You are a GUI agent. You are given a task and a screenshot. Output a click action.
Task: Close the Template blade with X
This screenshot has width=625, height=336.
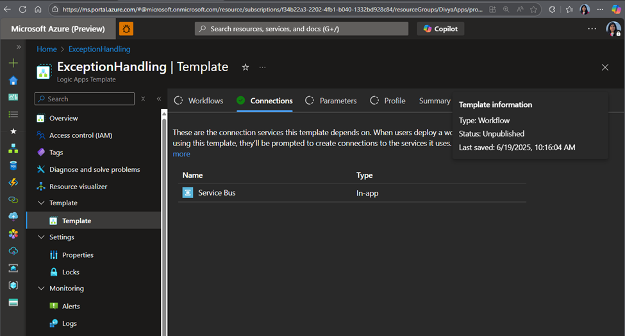605,67
